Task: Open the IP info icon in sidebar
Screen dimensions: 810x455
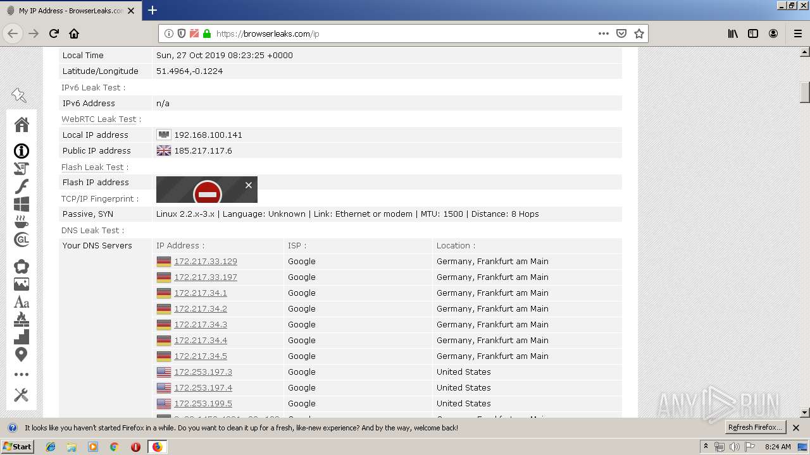Action: click(x=22, y=151)
